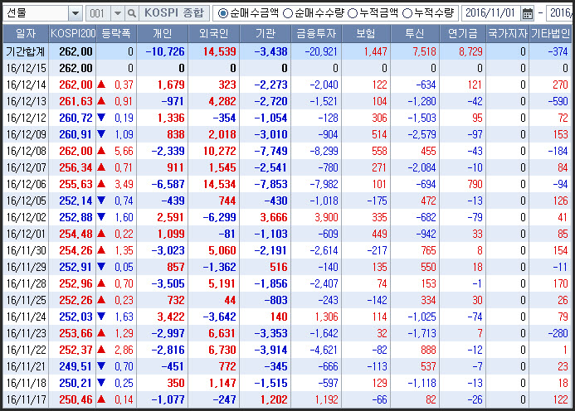Open the calendar picker icon

528,14
